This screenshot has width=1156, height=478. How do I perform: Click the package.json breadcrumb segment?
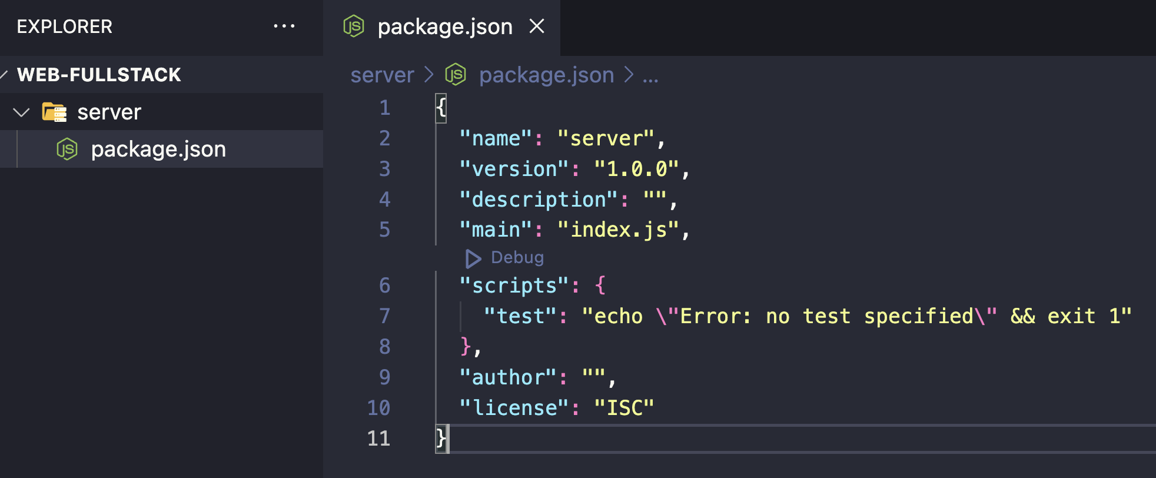pos(546,75)
